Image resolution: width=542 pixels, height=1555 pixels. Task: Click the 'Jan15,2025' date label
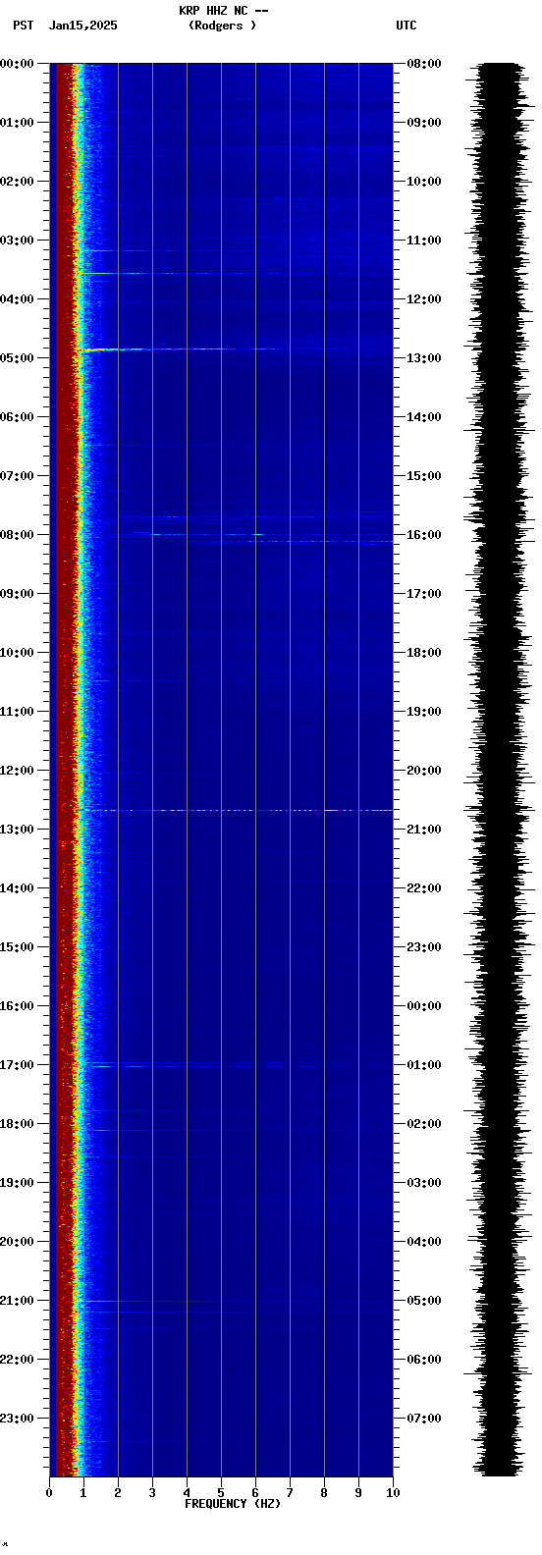pos(82,26)
